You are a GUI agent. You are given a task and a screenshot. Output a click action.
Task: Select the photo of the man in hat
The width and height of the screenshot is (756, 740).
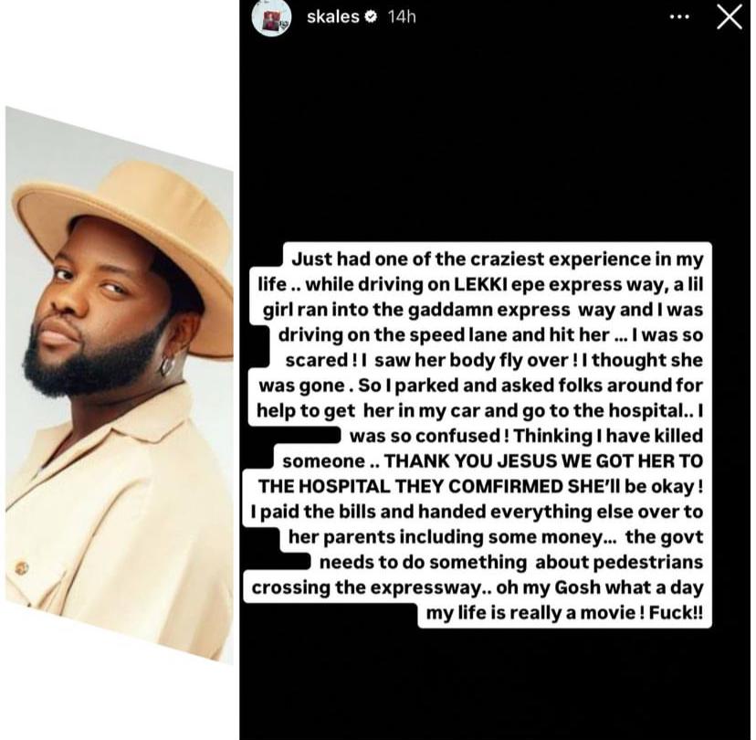coord(120,385)
